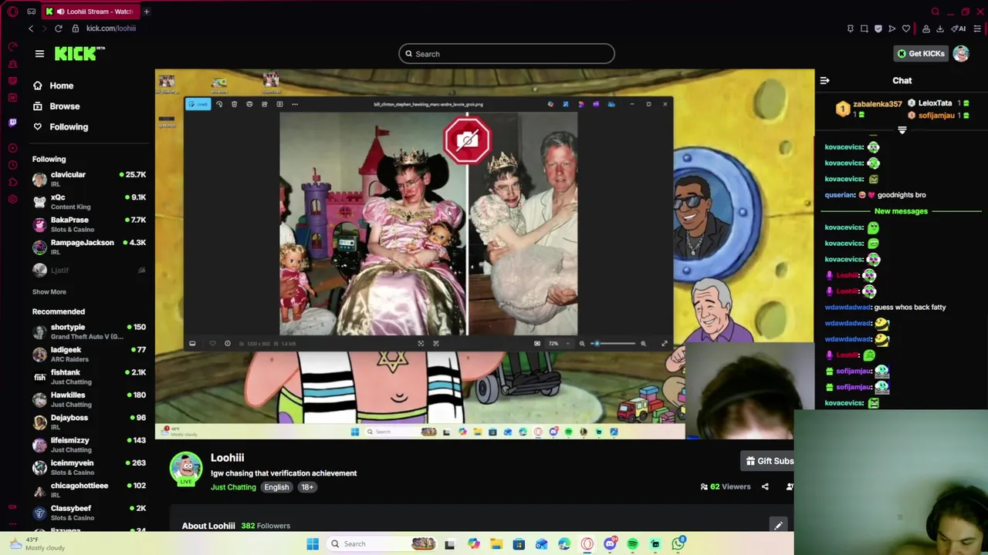Image resolution: width=988 pixels, height=555 pixels.
Task: Click the 18+ tag
Action: pyautogui.click(x=307, y=487)
